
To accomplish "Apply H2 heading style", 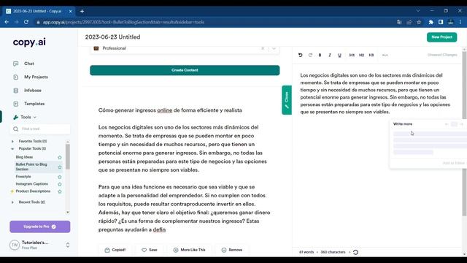I will (361, 56).
